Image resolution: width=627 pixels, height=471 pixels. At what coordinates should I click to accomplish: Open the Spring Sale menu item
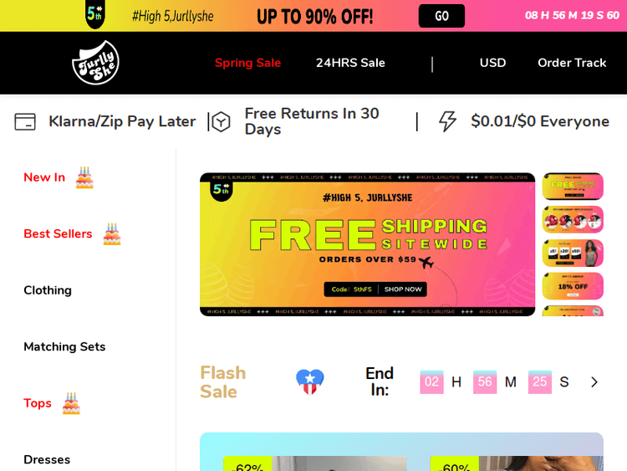[248, 63]
